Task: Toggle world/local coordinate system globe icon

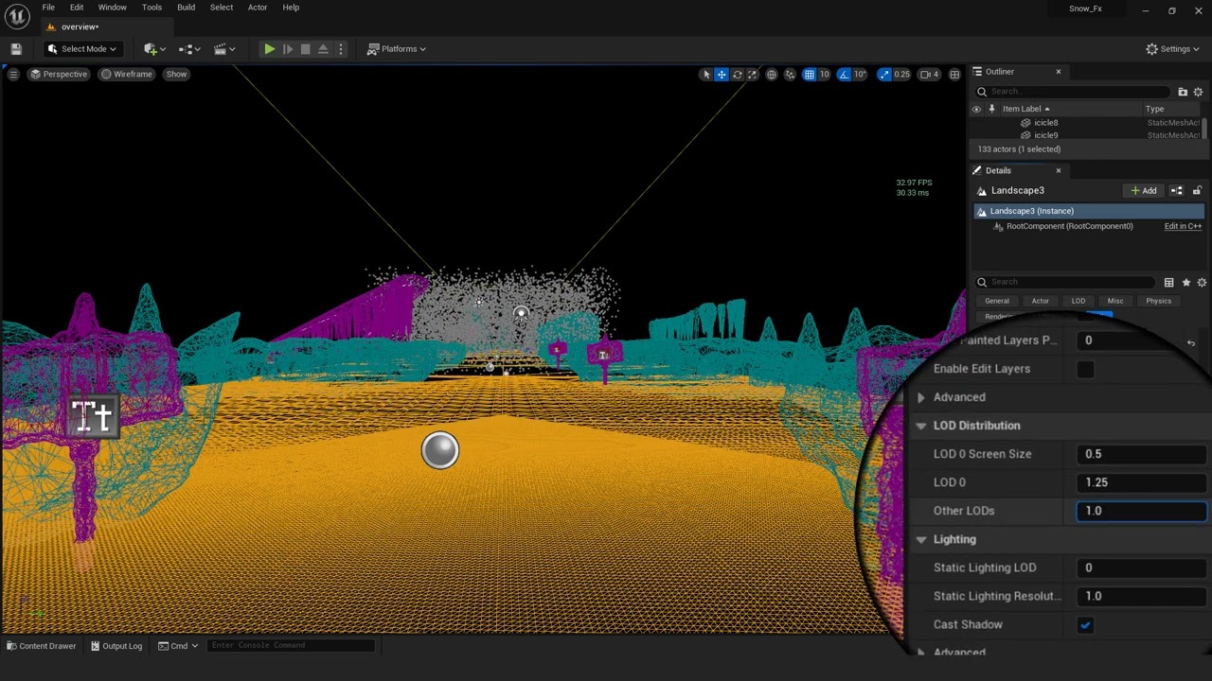Action: tap(772, 75)
